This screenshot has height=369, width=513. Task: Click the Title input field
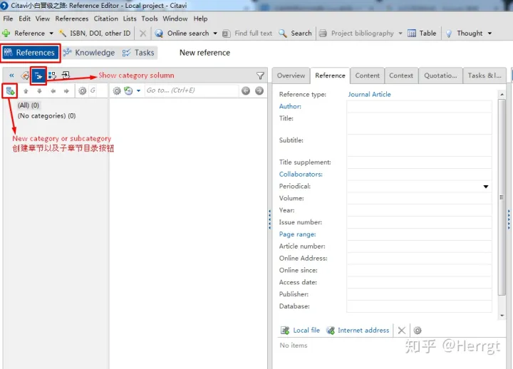pyautogui.click(x=419, y=123)
